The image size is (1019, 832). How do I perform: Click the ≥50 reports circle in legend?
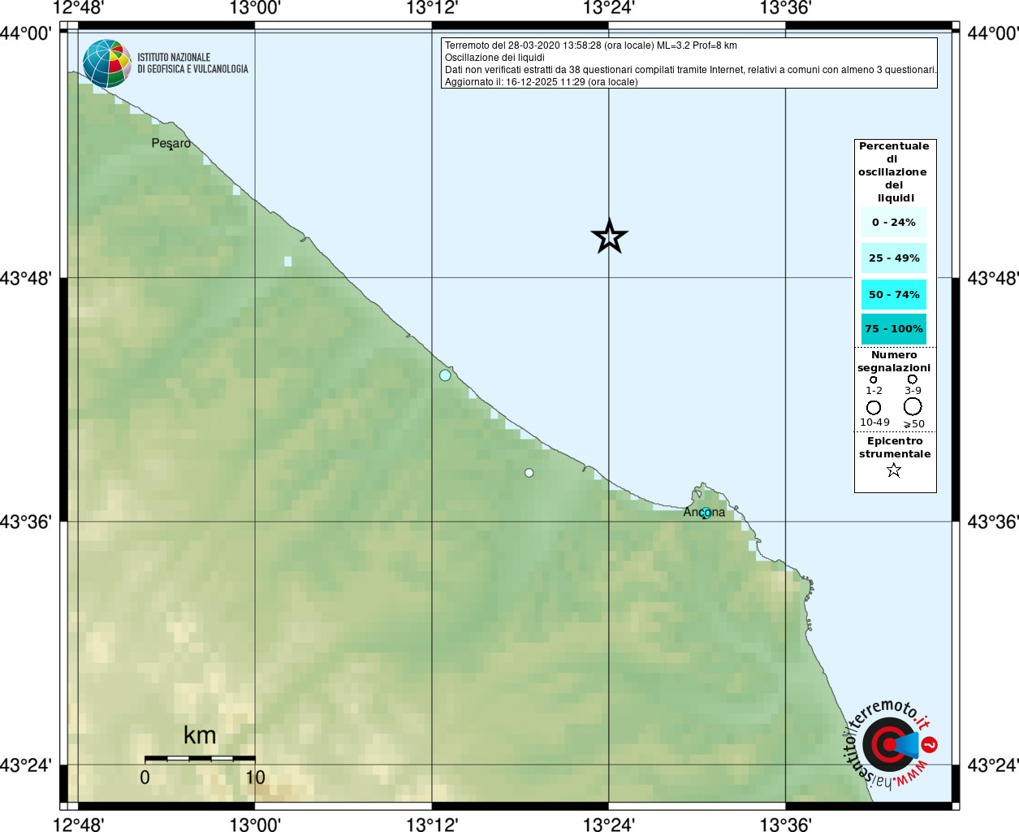[x=913, y=406]
